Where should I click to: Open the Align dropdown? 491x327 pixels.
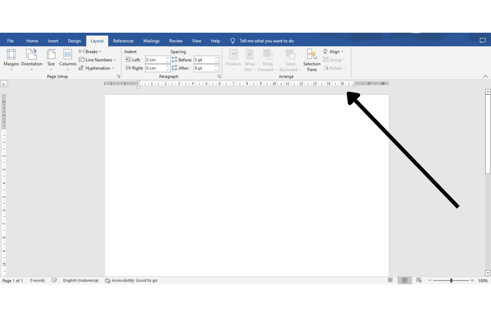333,52
